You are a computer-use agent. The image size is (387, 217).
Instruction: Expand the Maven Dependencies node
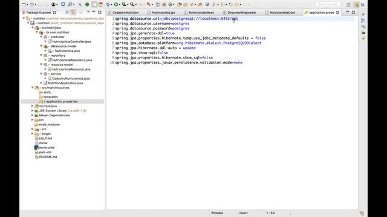click(x=32, y=115)
